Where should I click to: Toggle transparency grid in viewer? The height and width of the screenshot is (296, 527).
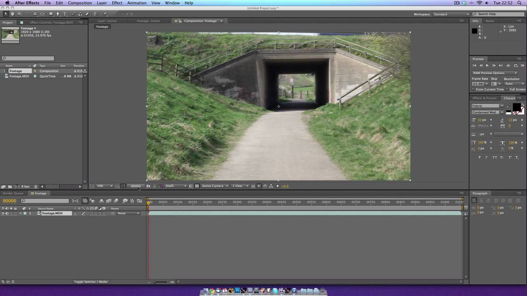[x=197, y=186]
